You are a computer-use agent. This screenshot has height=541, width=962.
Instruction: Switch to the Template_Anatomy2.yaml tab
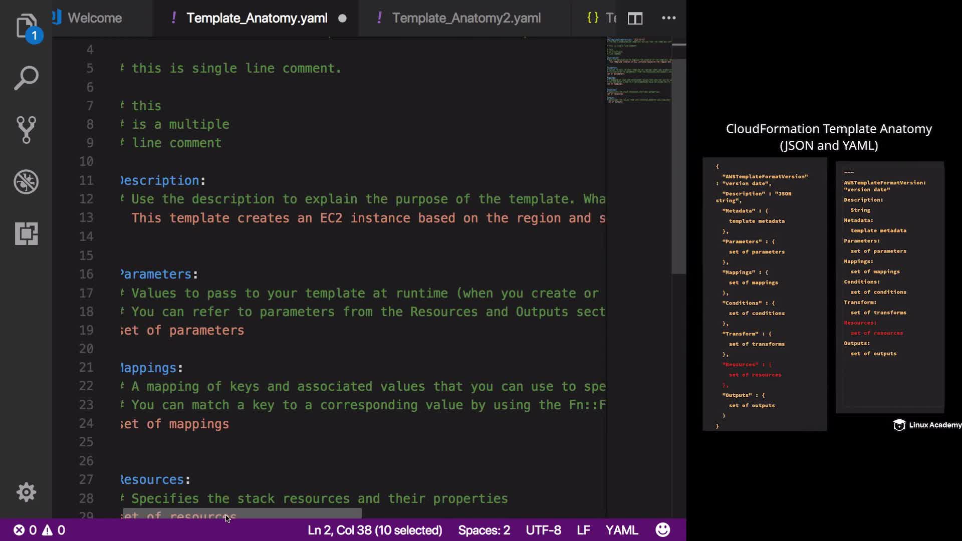[466, 19]
